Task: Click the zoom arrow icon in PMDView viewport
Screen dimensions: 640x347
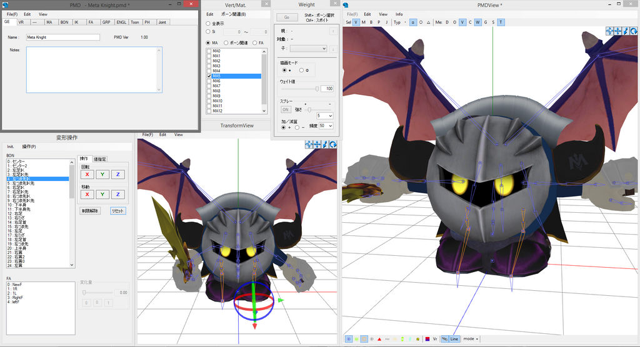Action: click(626, 31)
